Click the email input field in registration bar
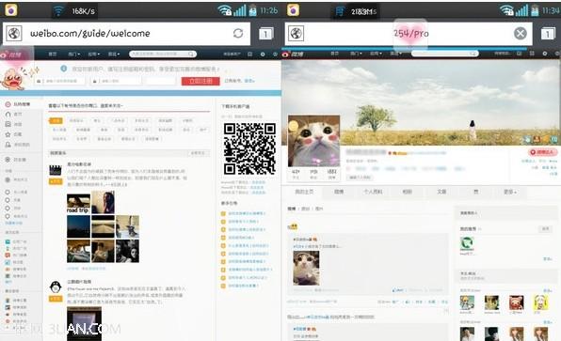This screenshot has height=341, width=561. 60,81
